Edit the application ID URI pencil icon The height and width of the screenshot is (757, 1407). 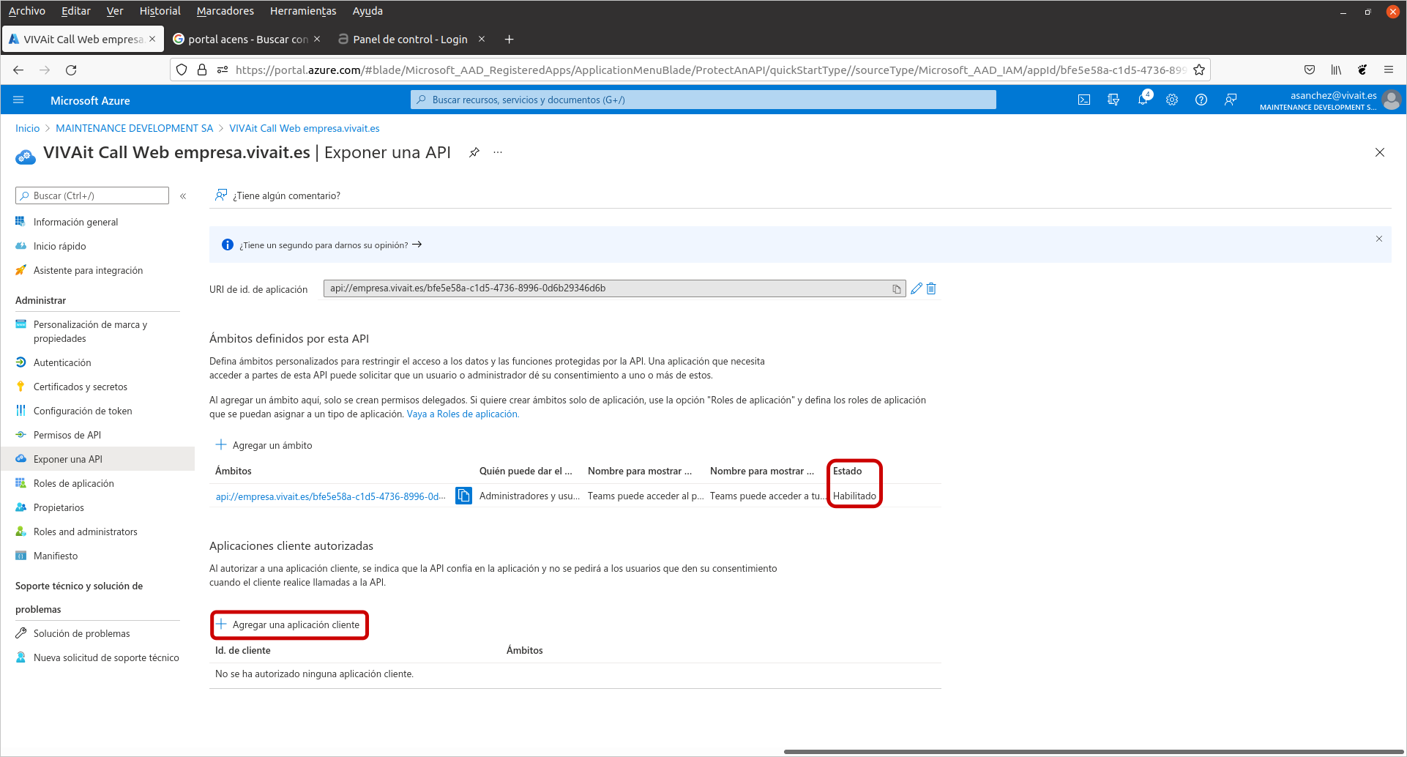coord(917,288)
